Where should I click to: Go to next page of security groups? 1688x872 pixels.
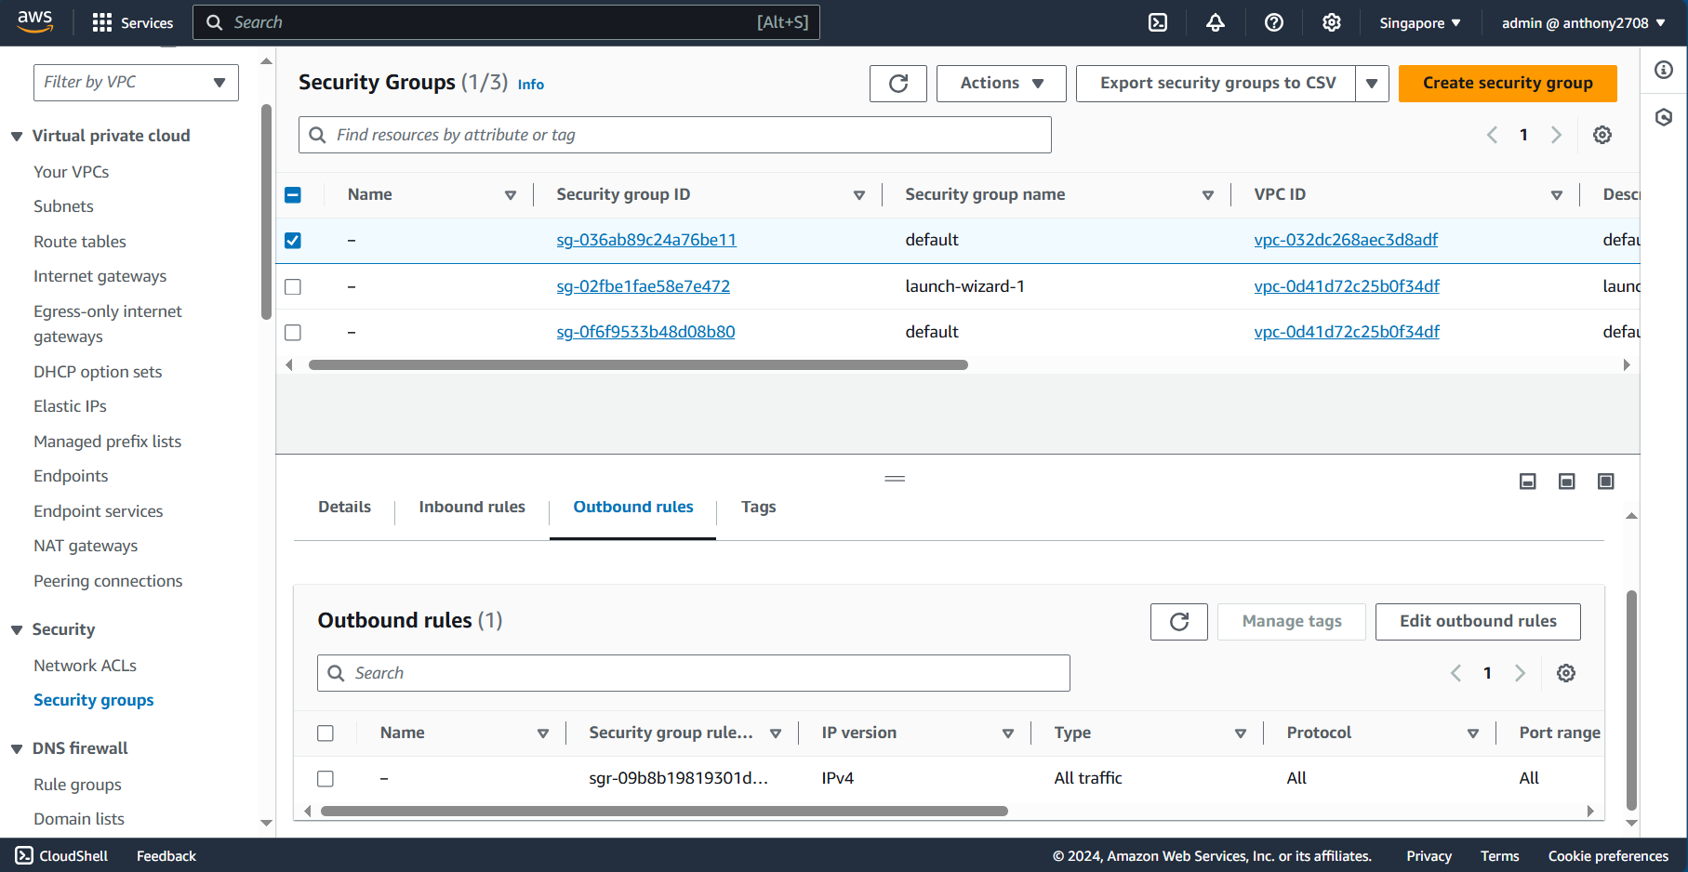pos(1556,135)
